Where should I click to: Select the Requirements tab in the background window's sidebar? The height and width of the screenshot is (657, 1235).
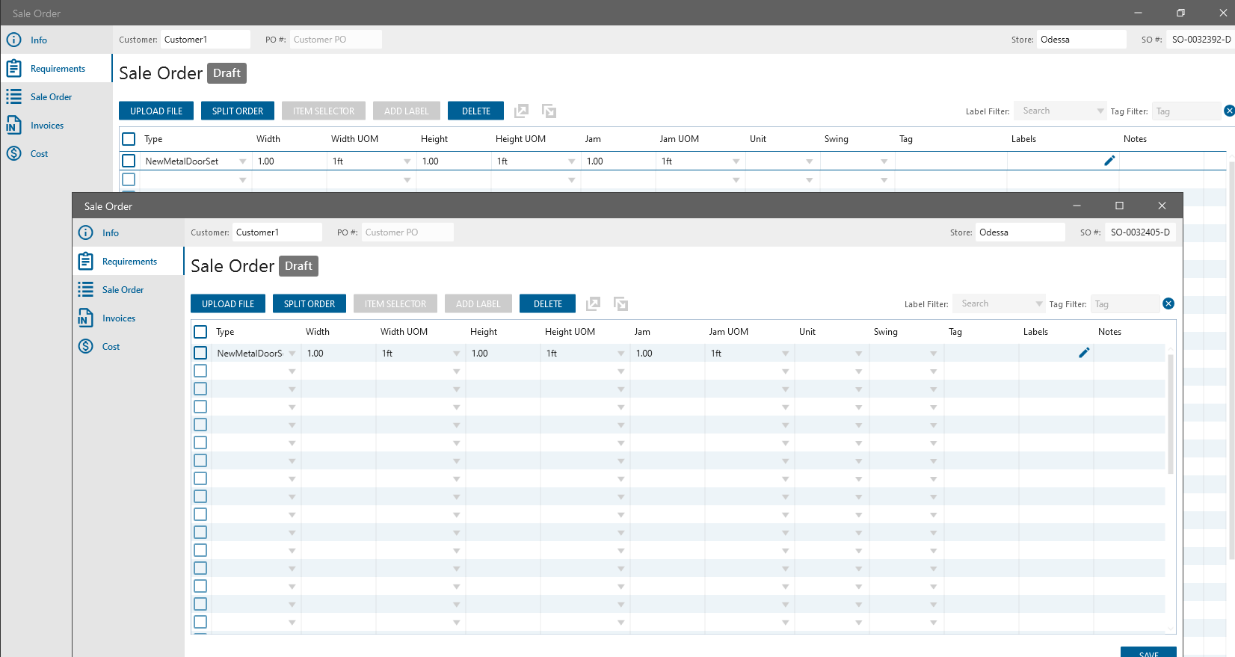tap(58, 69)
